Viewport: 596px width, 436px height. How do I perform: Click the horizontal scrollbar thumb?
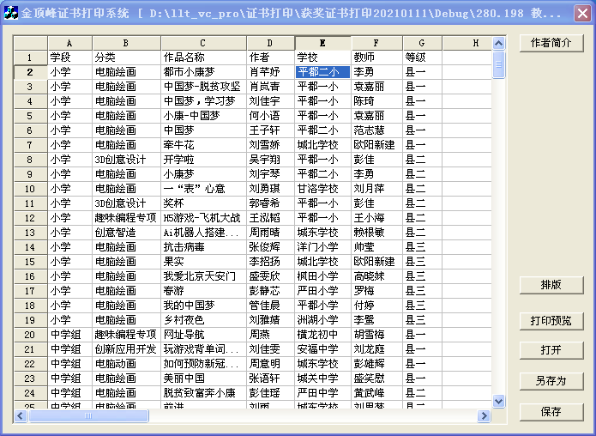pyautogui.click(x=88, y=416)
